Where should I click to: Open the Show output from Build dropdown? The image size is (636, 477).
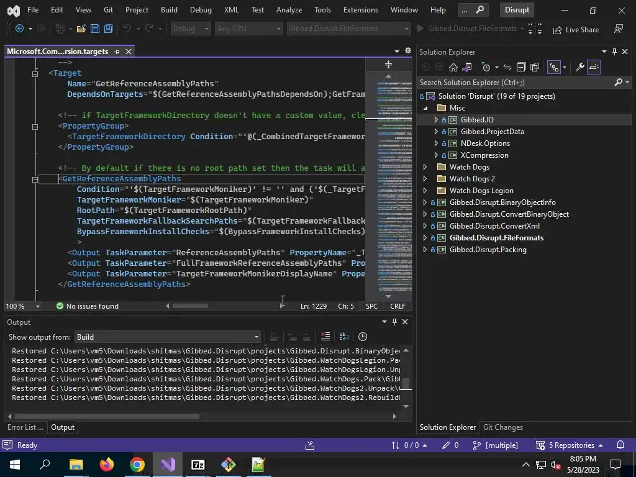(168, 337)
